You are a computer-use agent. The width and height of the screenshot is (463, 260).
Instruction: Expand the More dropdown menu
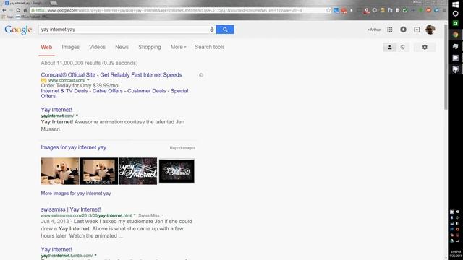coord(178,47)
